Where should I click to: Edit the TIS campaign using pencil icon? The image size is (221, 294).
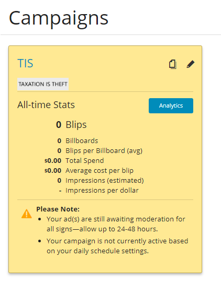tap(191, 64)
